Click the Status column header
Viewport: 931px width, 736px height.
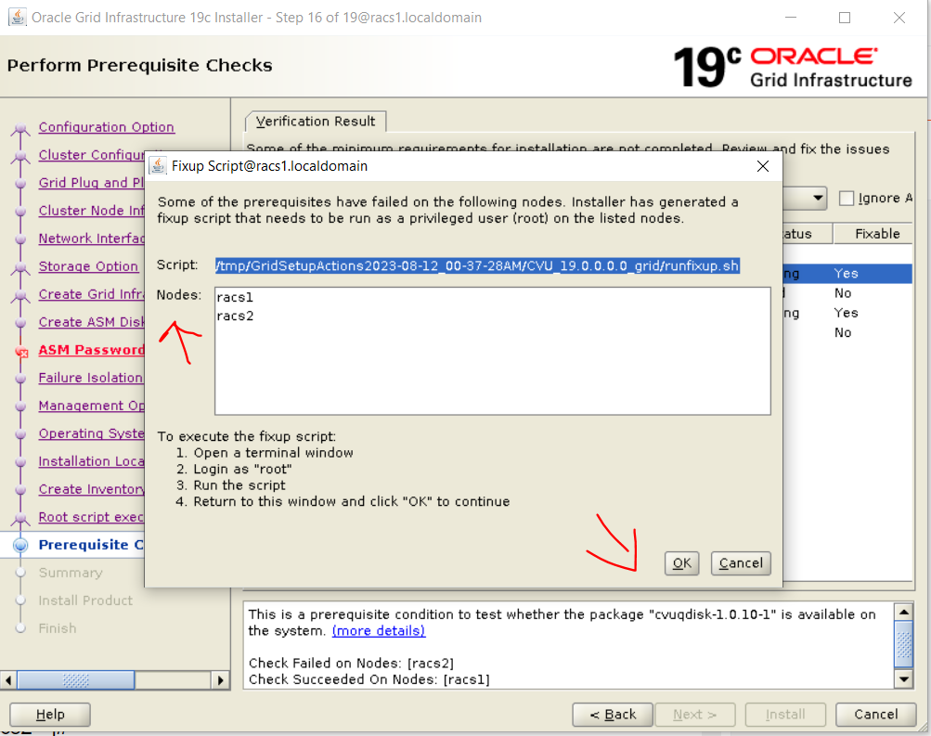coord(808,234)
